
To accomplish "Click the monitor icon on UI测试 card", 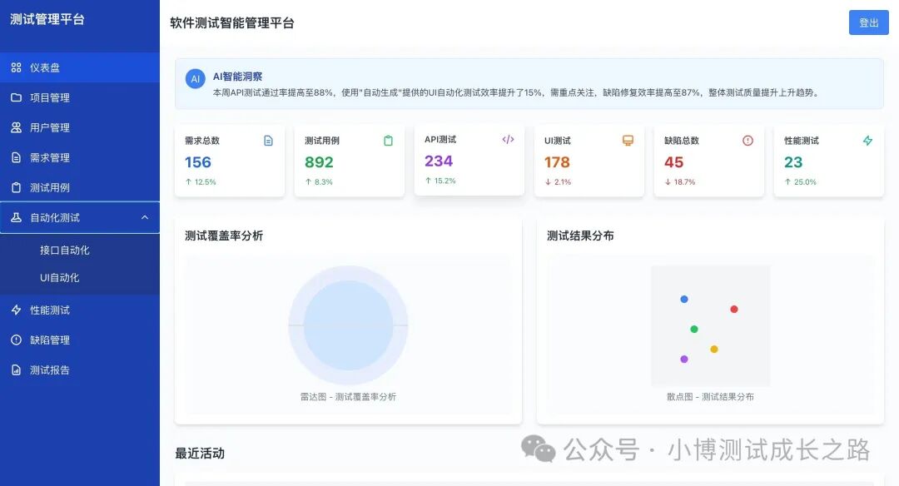I will click(x=628, y=139).
